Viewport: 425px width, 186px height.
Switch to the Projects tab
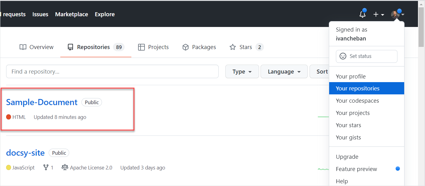pyautogui.click(x=158, y=47)
